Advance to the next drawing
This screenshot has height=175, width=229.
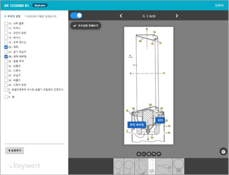pyautogui.click(x=177, y=16)
